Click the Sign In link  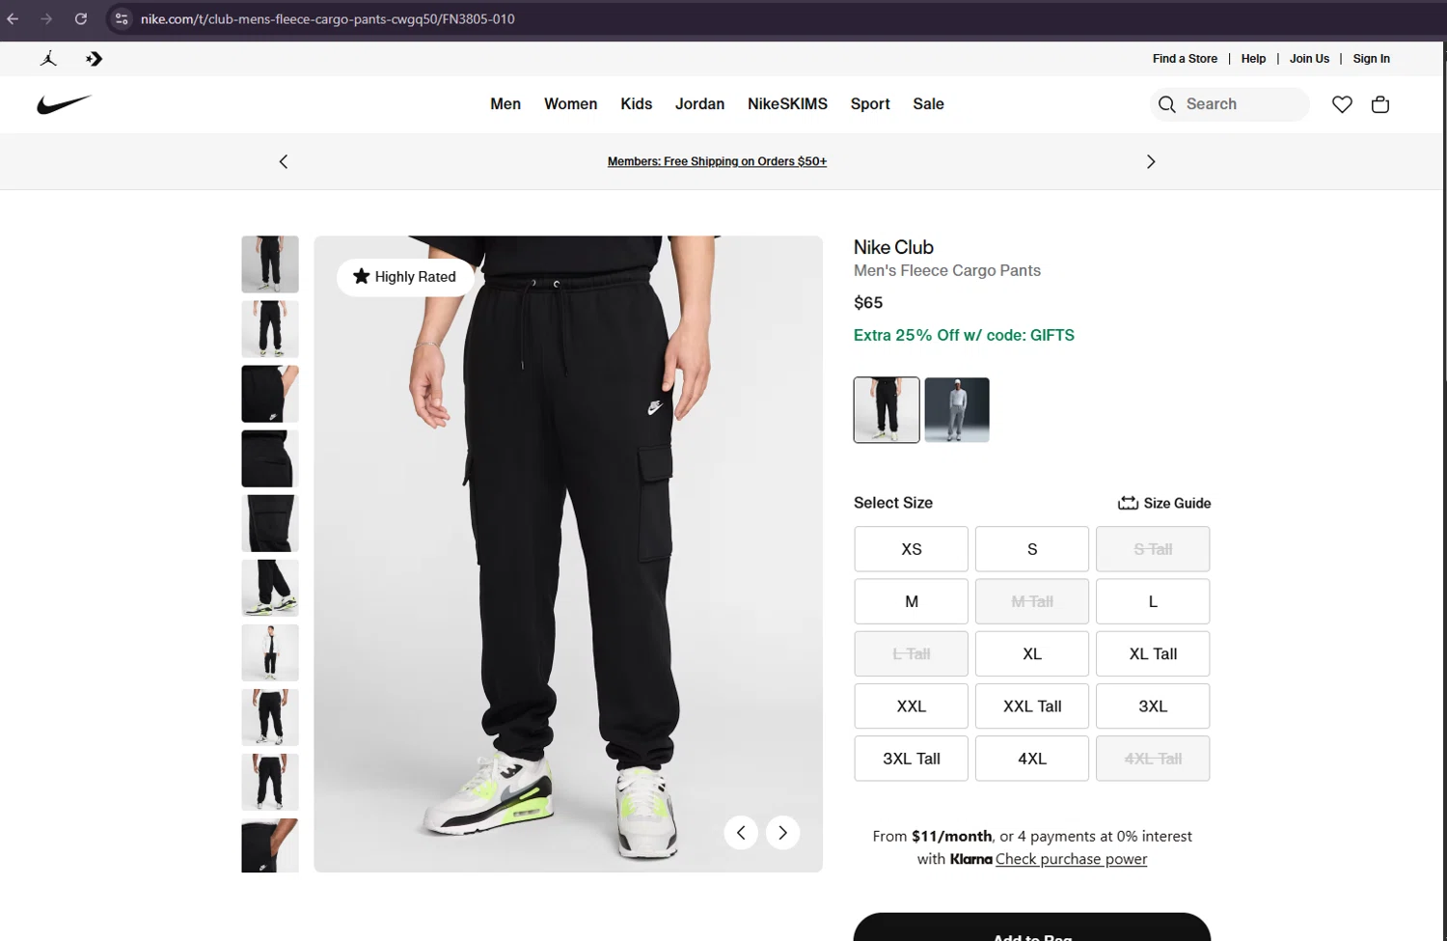(x=1371, y=59)
